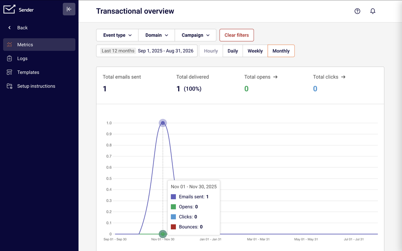The height and width of the screenshot is (251, 402).
Task: Click the blue Total clicks value 0
Action: (315, 89)
